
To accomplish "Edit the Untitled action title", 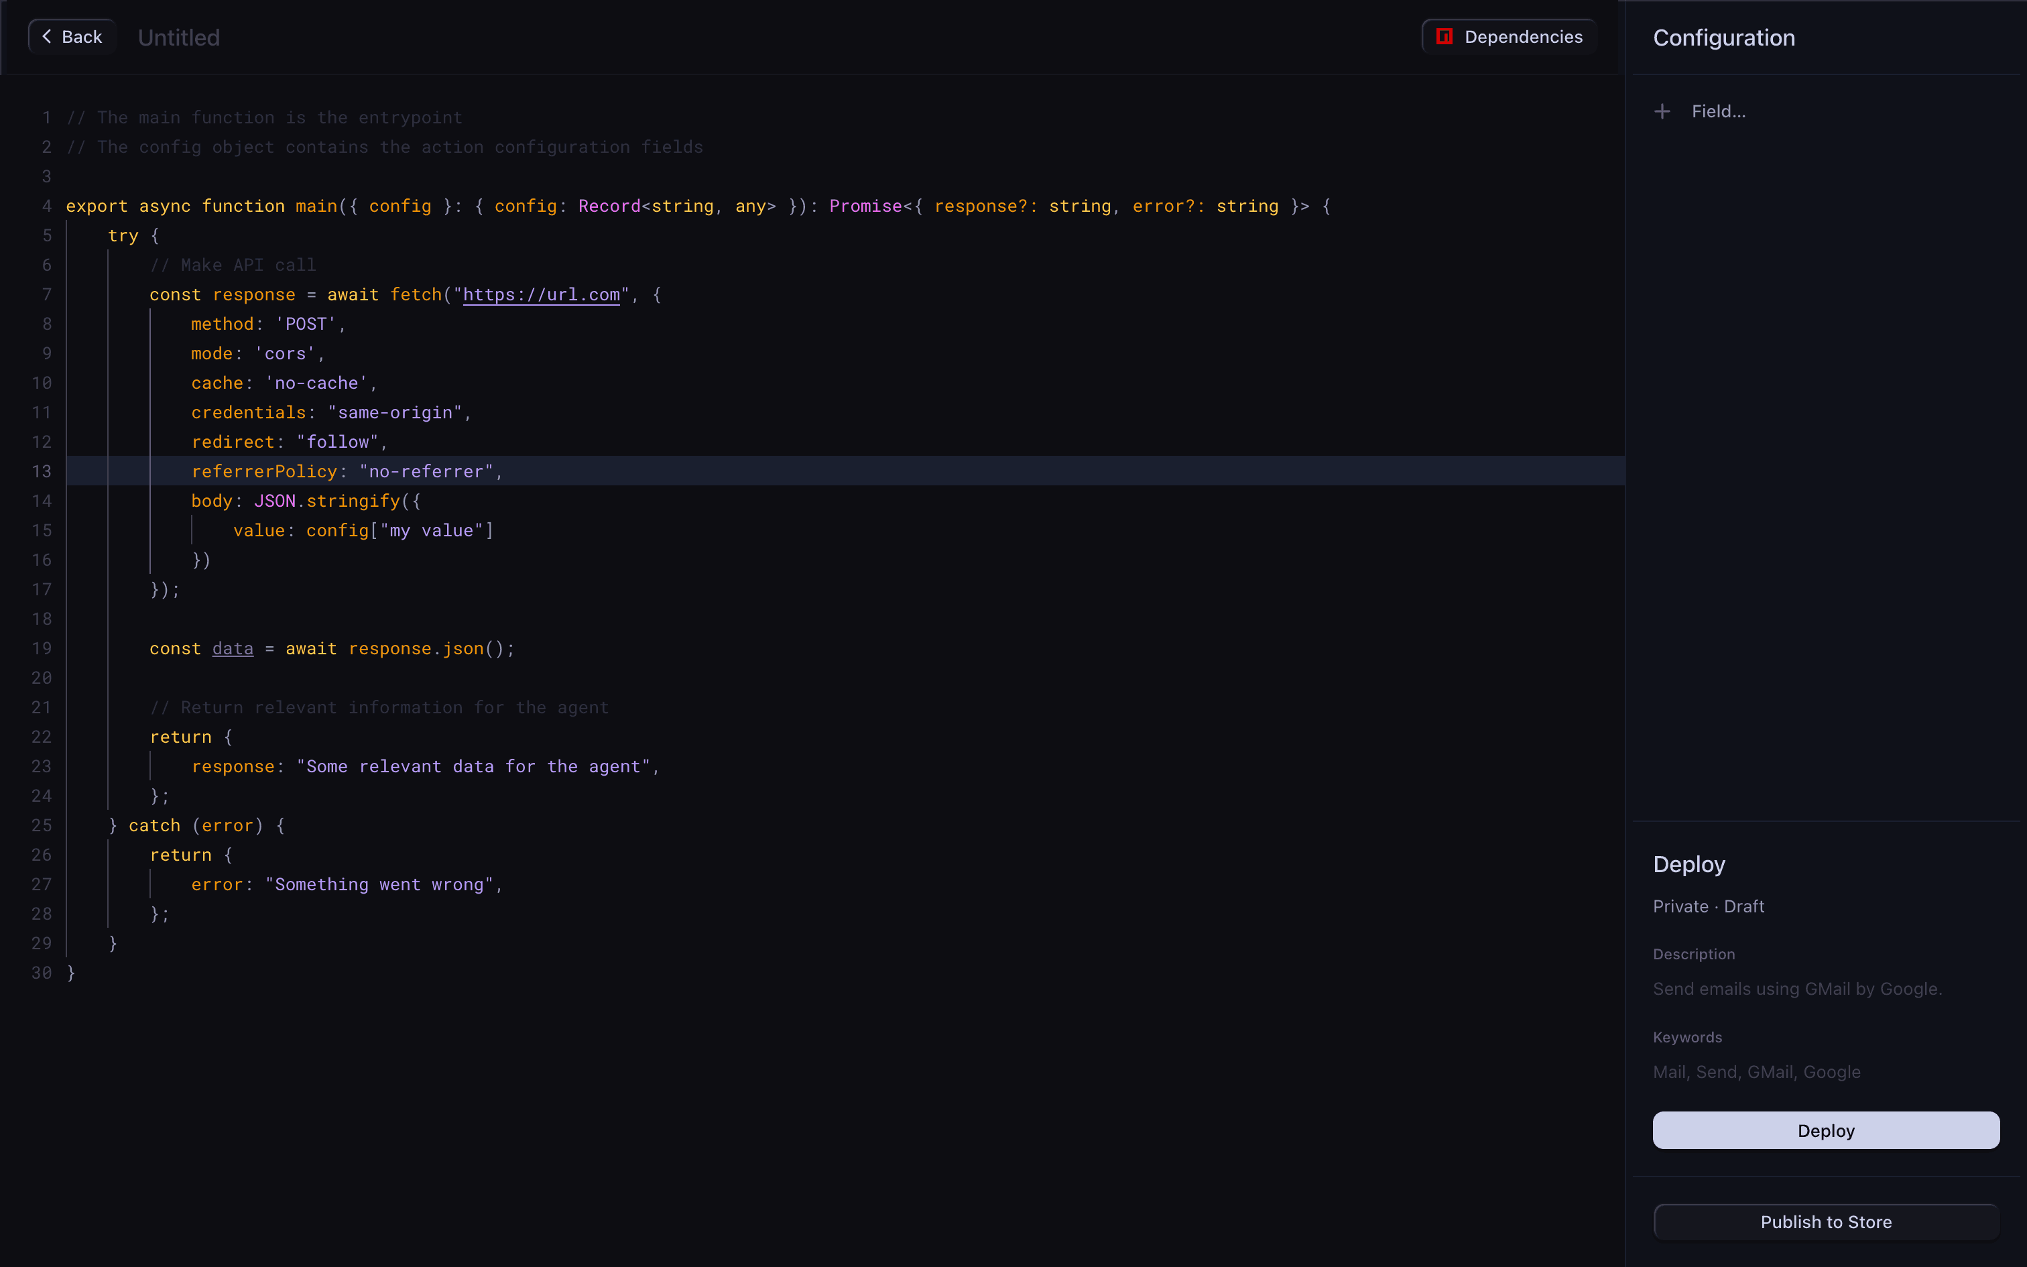I will [178, 38].
